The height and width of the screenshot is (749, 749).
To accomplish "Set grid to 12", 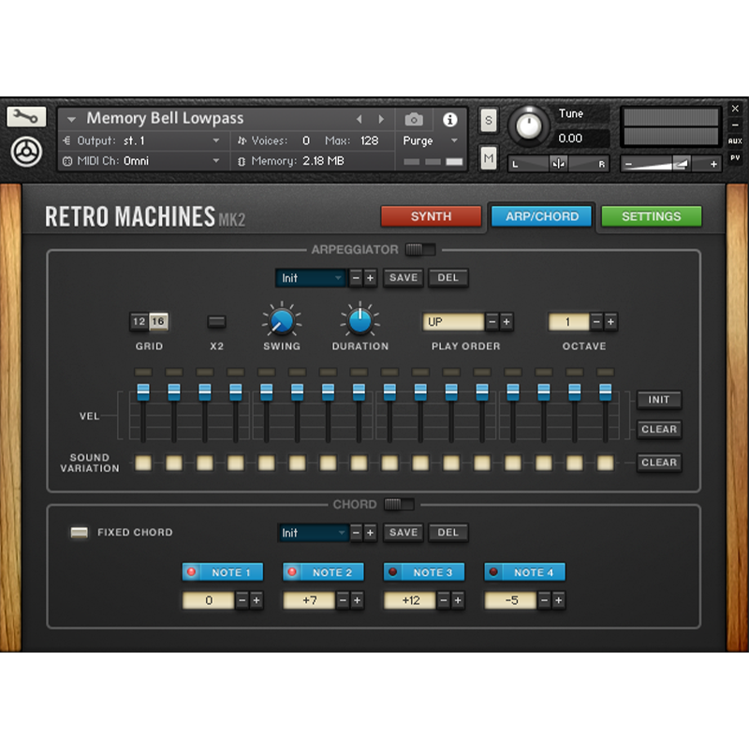I will click(x=139, y=321).
